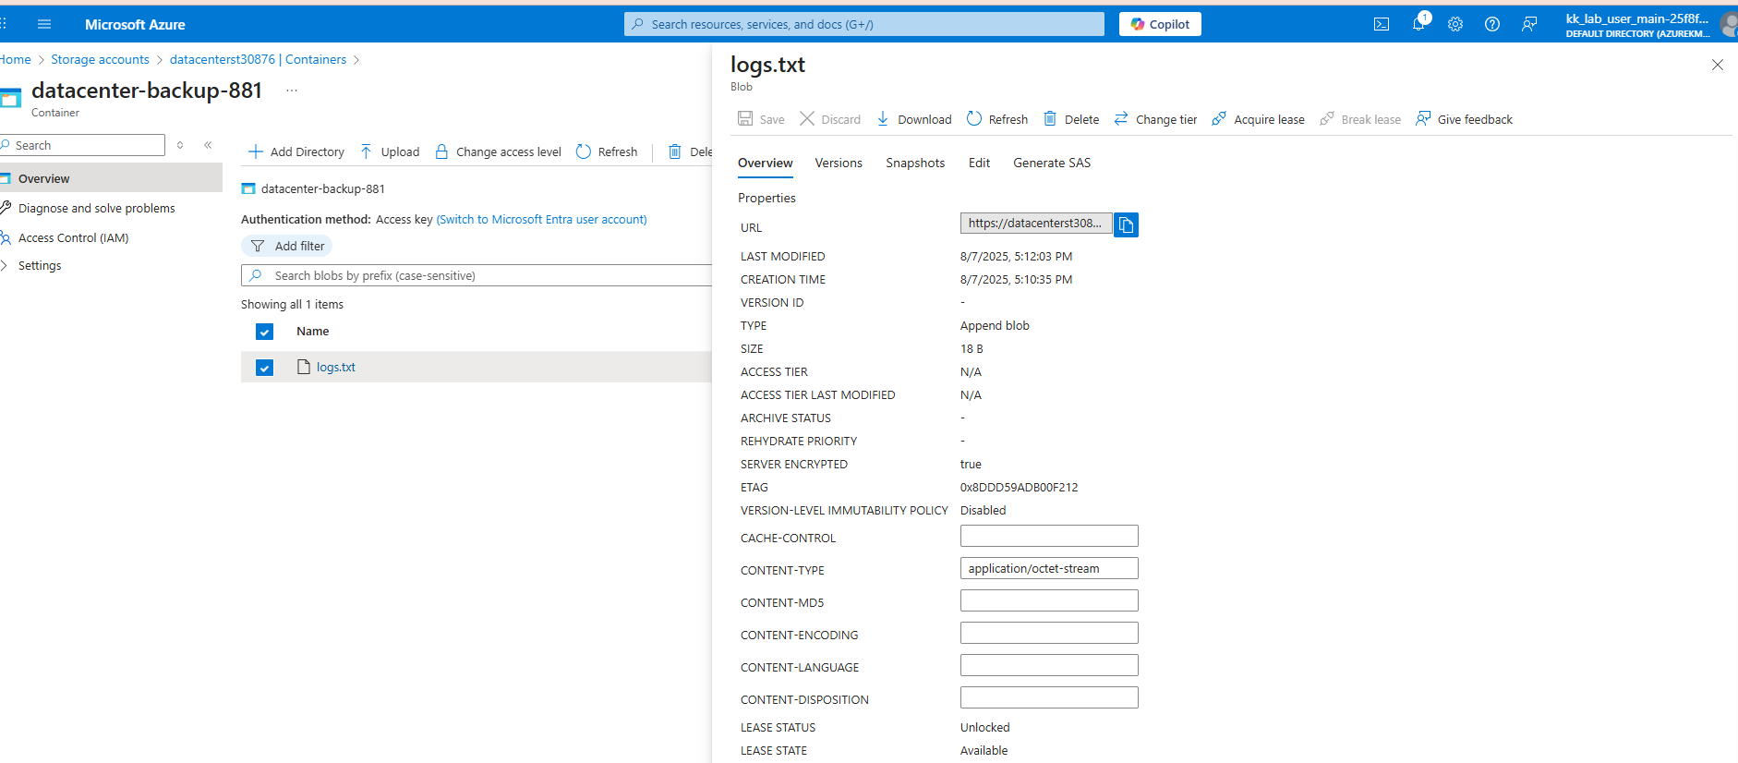1738x763 pixels.
Task: Open portal settings gear
Action: pyautogui.click(x=1455, y=25)
